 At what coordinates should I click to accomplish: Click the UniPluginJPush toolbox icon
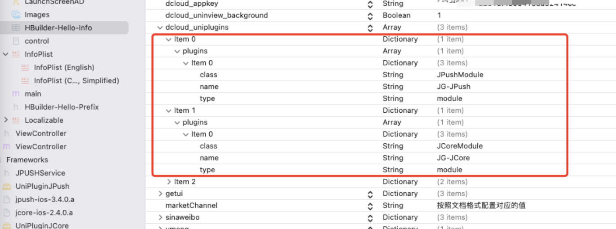pyautogui.click(x=7, y=186)
